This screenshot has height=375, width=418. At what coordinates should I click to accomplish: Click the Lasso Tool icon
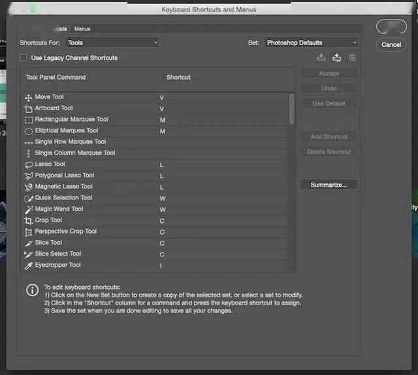(x=29, y=165)
